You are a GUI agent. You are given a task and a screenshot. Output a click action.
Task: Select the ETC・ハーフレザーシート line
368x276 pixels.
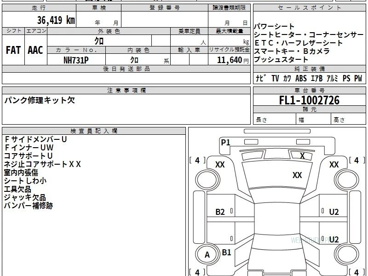pyautogui.click(x=298, y=43)
